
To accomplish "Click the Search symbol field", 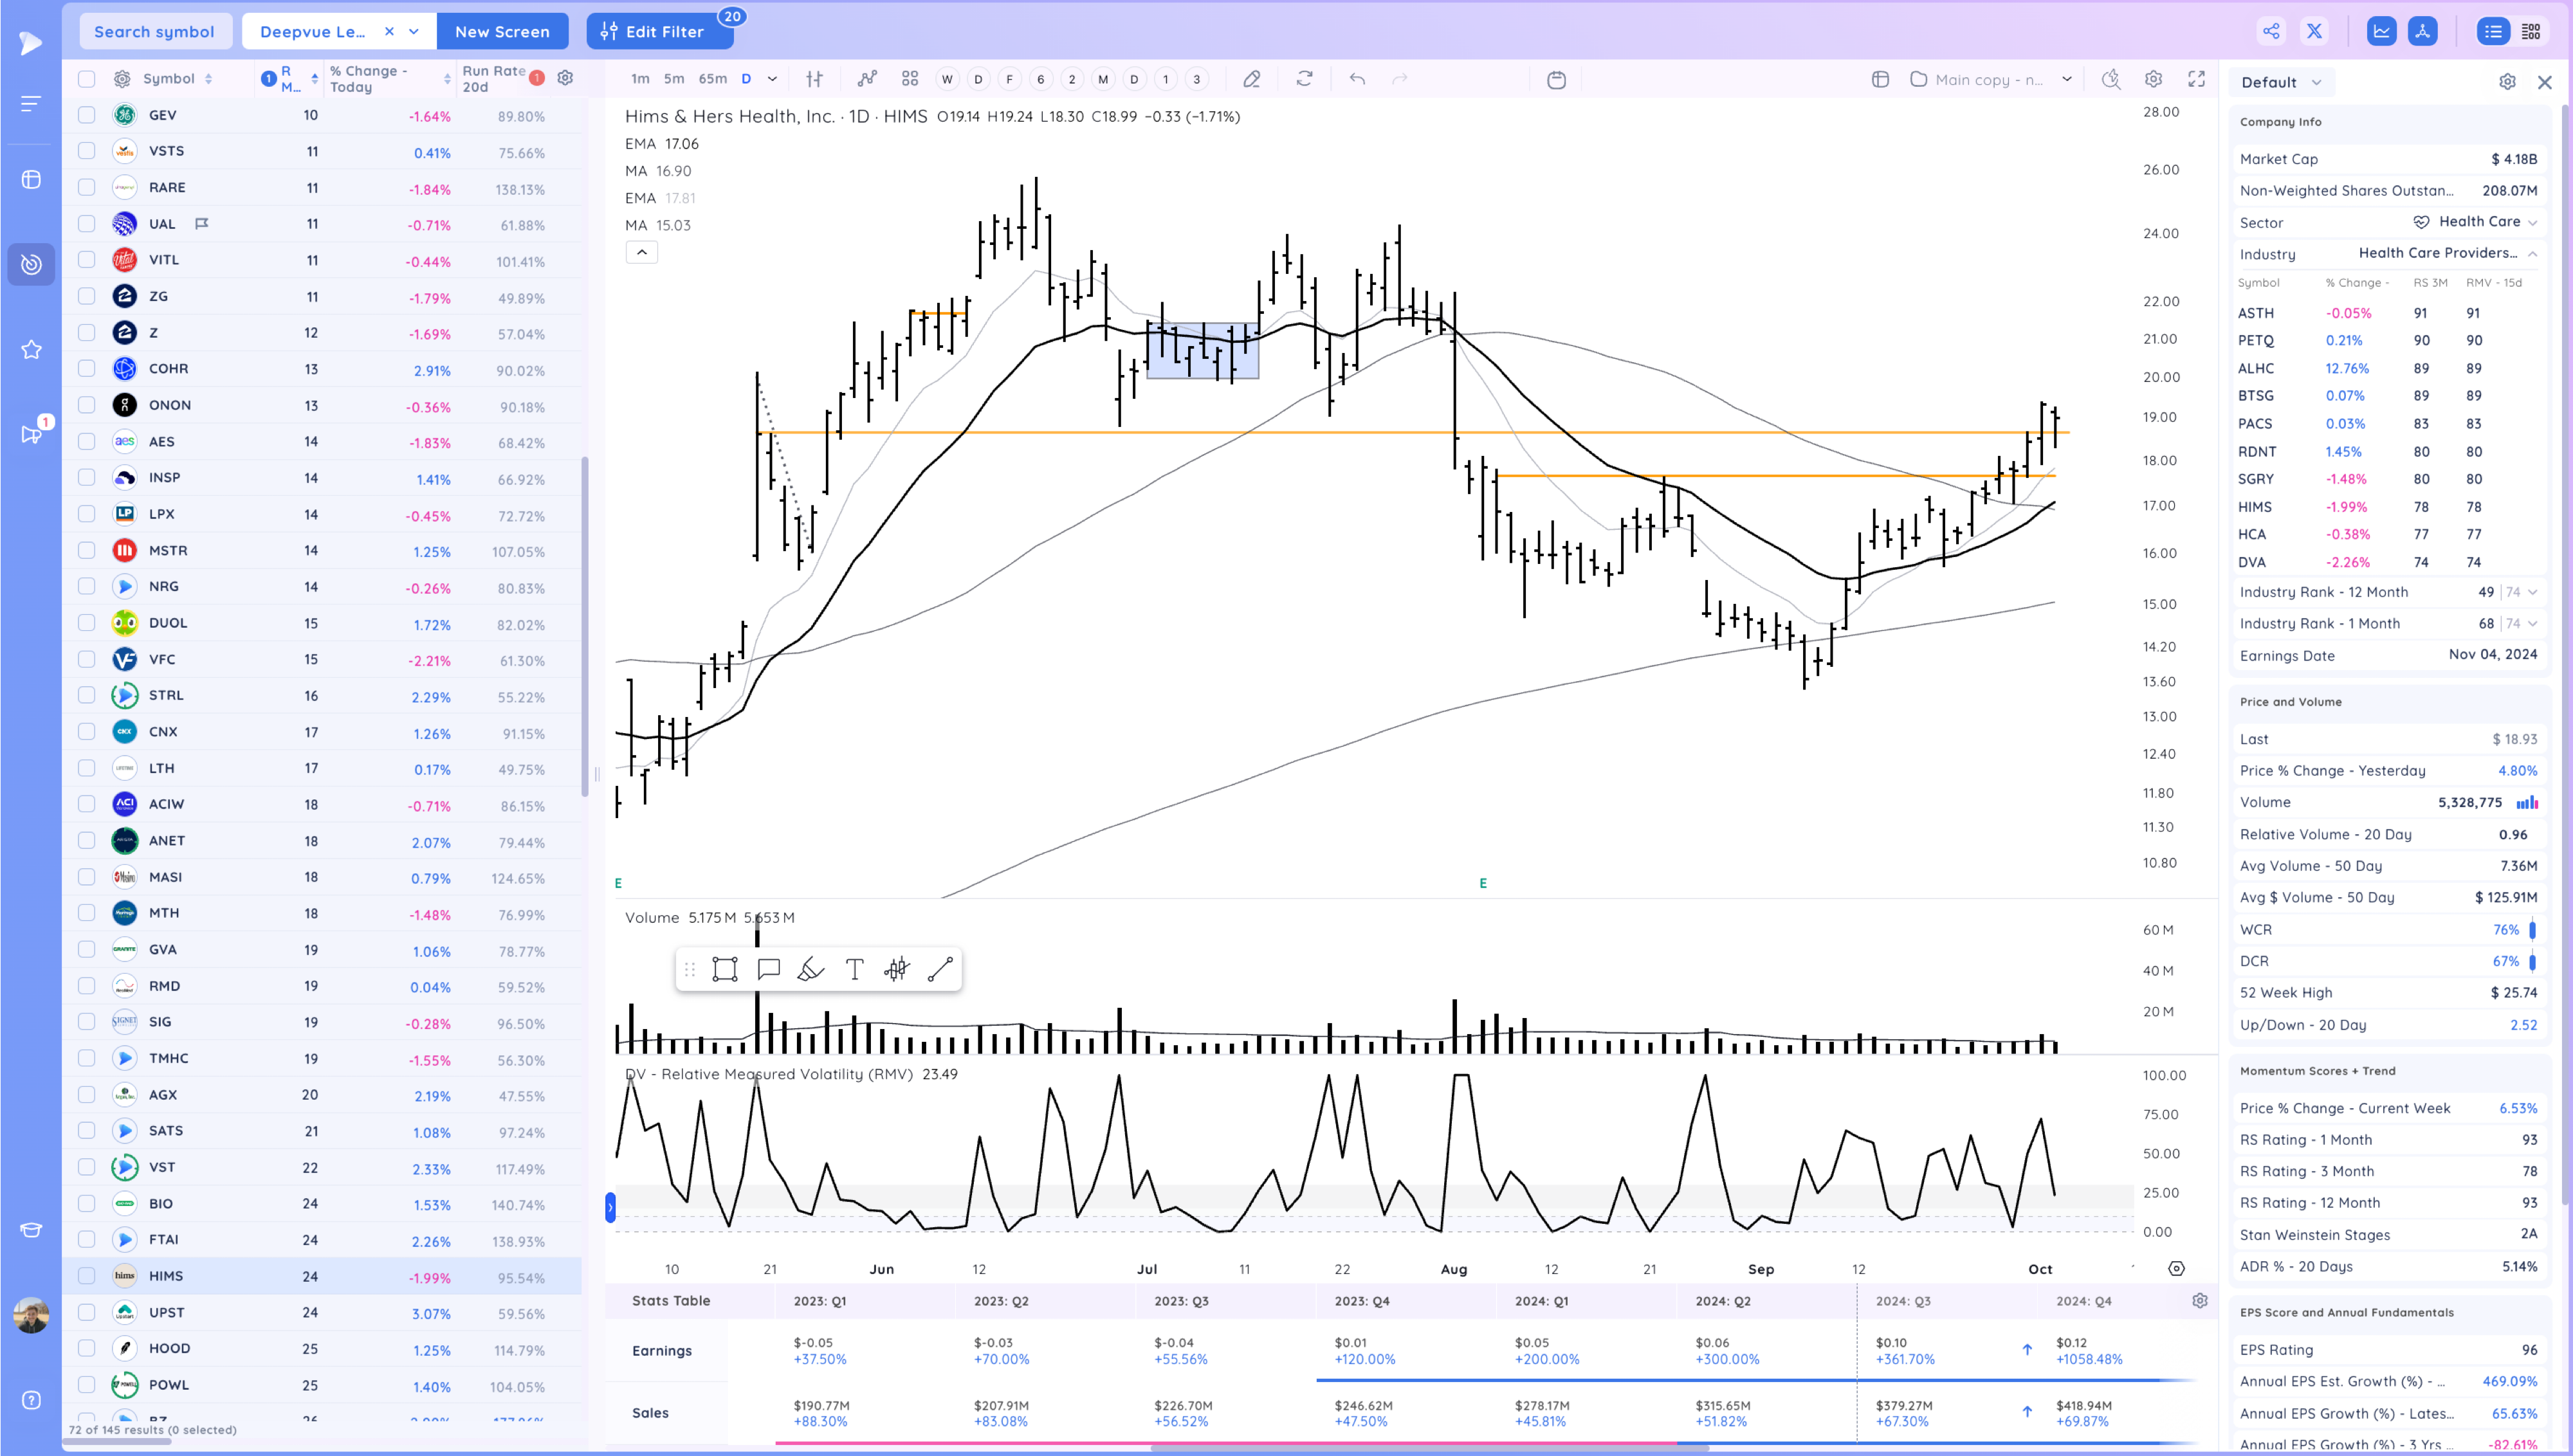I will pos(154,31).
